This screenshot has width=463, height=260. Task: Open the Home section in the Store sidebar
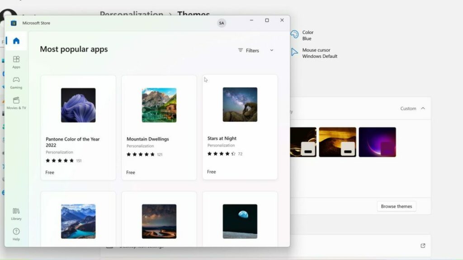click(x=16, y=41)
